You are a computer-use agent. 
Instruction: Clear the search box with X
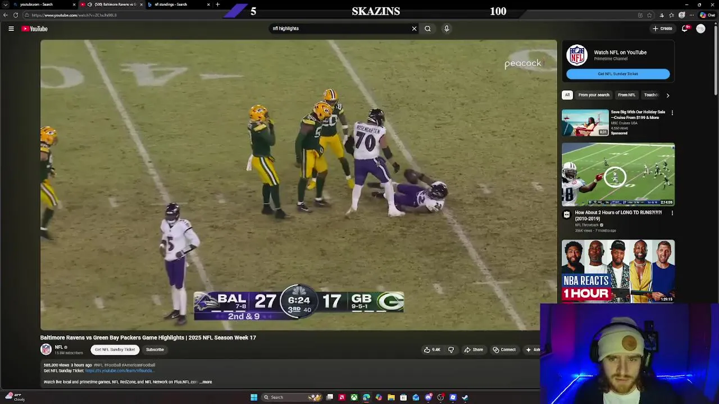[415, 29]
